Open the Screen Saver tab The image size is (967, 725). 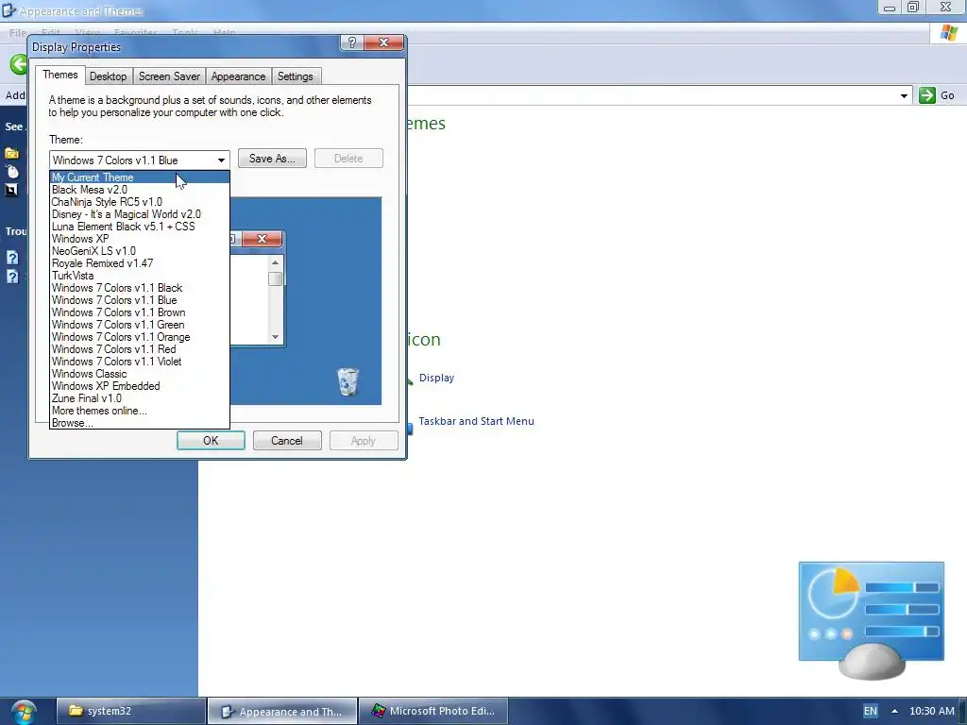pos(169,76)
